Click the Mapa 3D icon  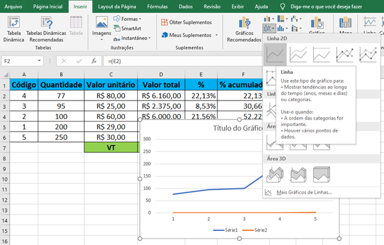(x=345, y=23)
